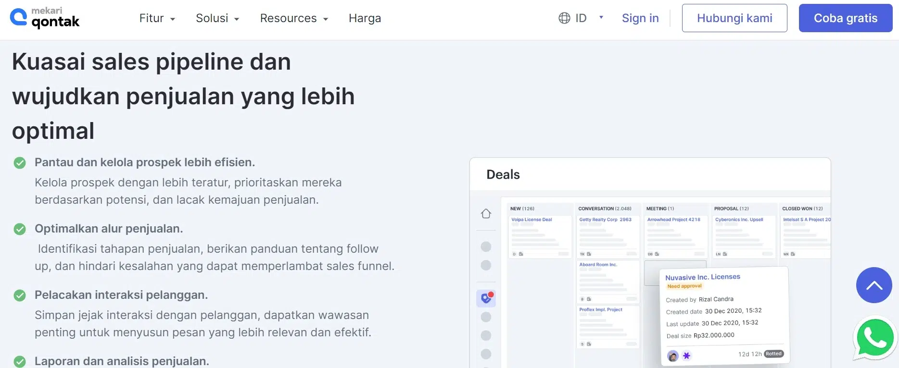The height and width of the screenshot is (368, 899).
Task: Click the Pelacakan interaksi pelanggan heading
Action: pyautogui.click(x=121, y=295)
